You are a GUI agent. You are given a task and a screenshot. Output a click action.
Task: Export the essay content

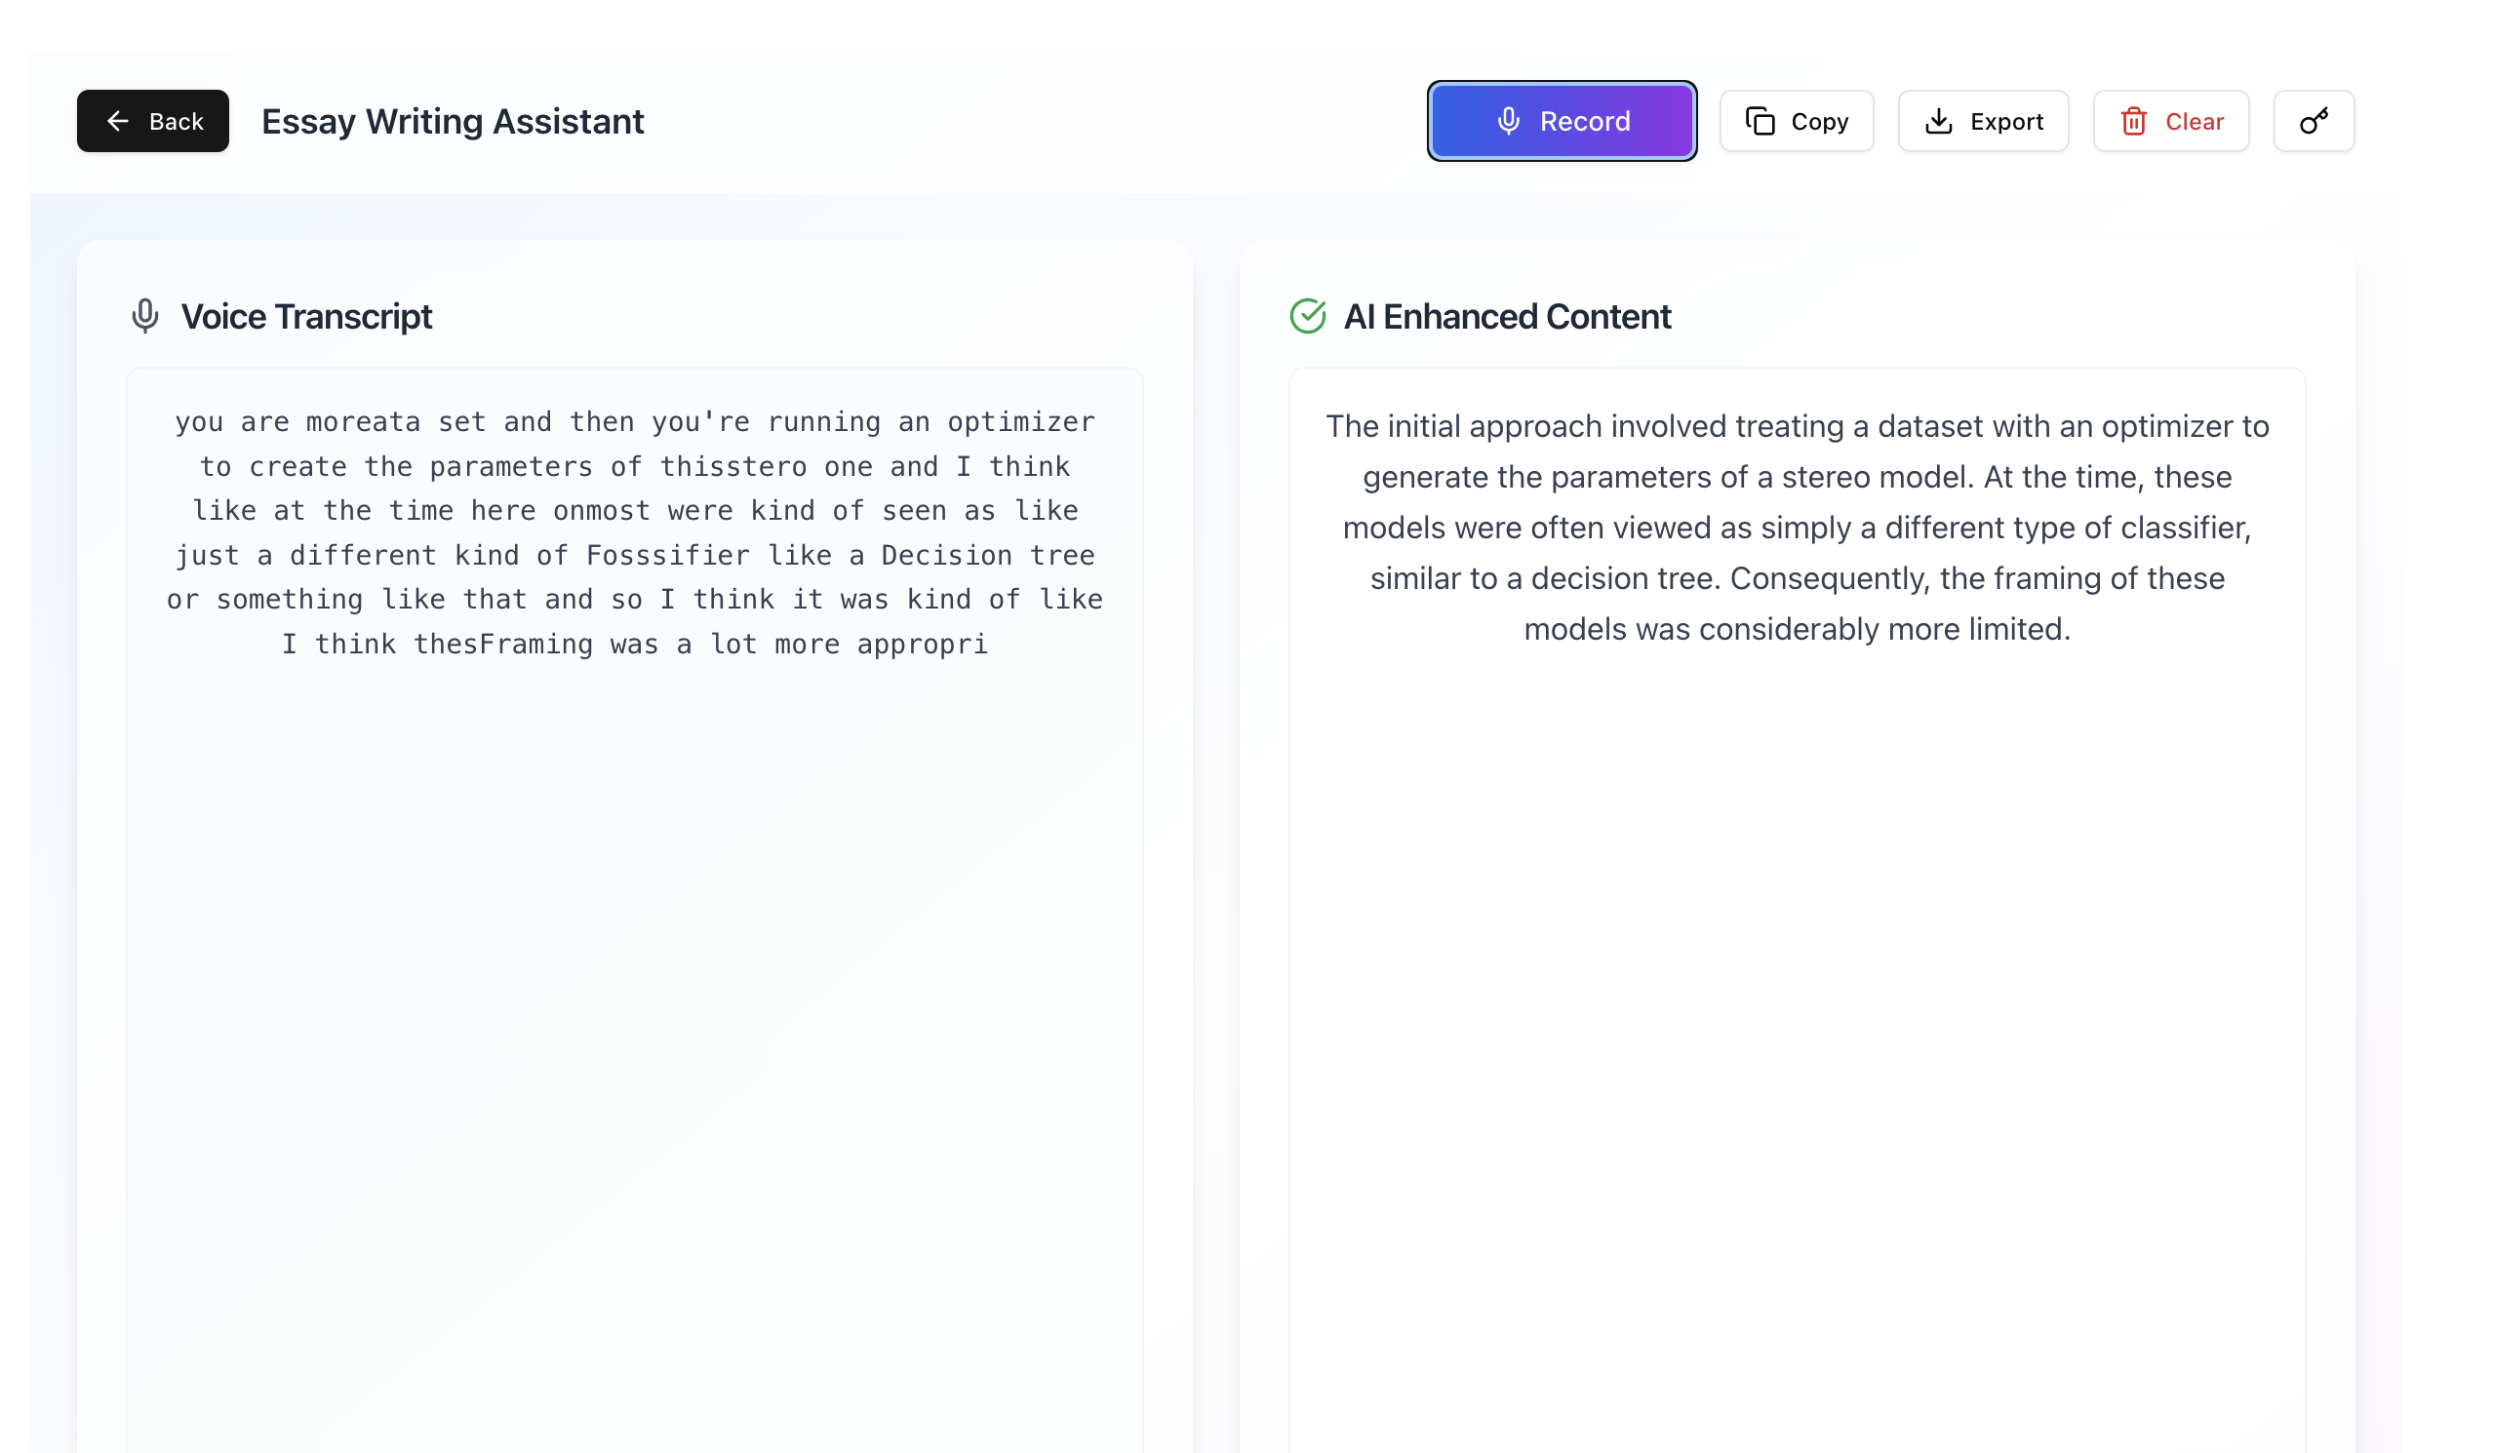point(1983,121)
